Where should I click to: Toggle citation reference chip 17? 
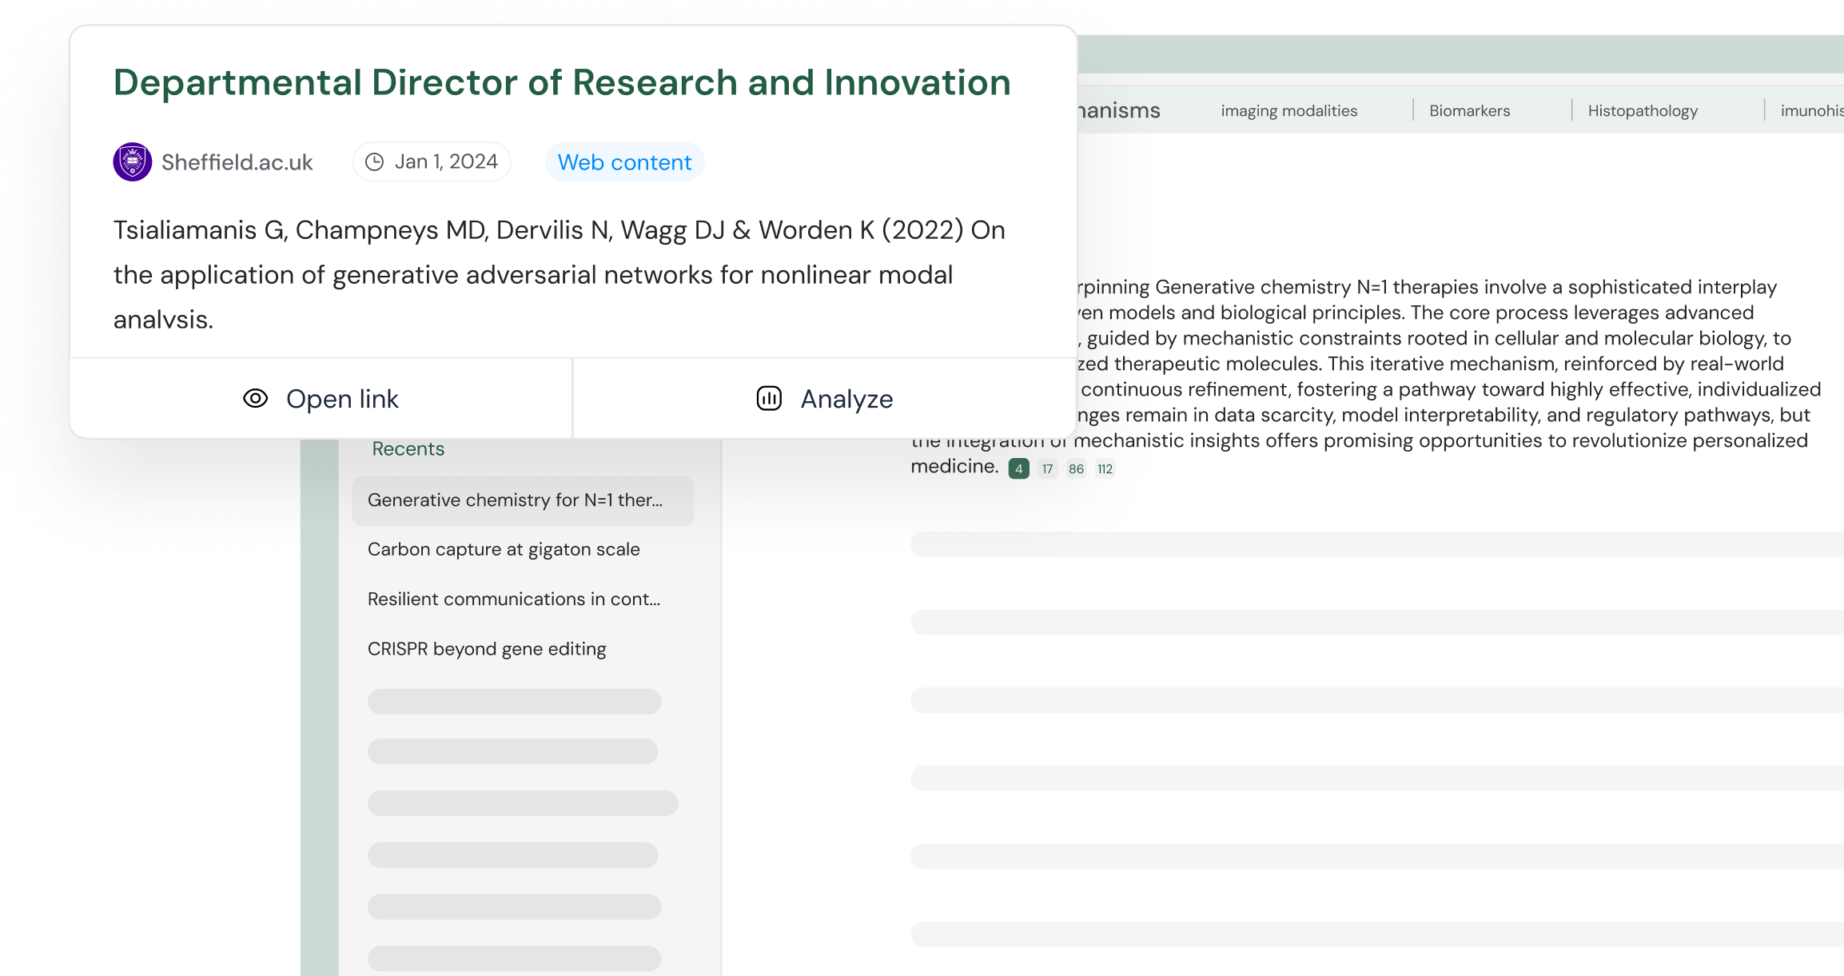point(1047,468)
